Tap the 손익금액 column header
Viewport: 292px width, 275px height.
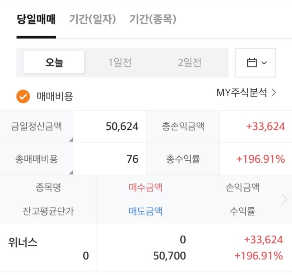(242, 187)
